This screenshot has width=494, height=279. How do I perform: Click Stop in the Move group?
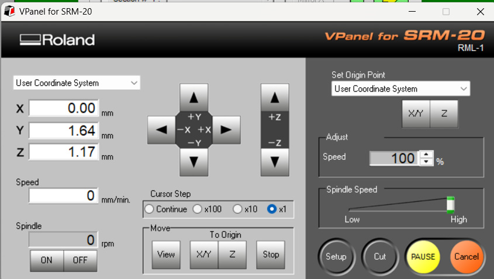click(x=271, y=255)
